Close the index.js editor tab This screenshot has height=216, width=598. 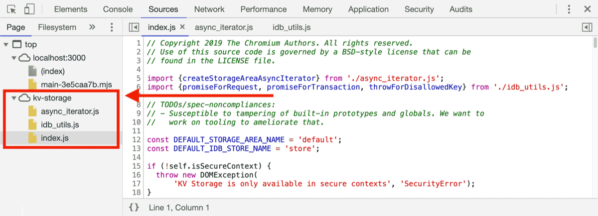182,27
